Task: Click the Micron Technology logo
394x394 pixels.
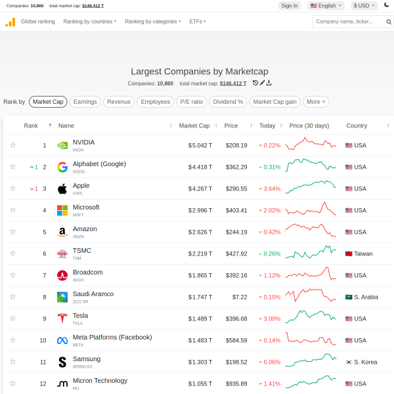Action: tap(62, 383)
